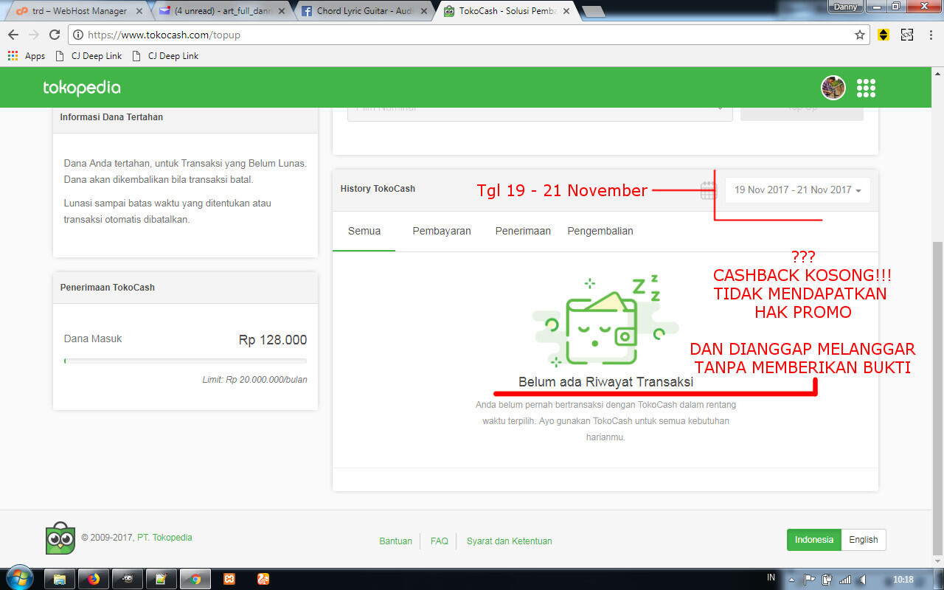944x590 pixels.
Task: Click the Tokopedia logo in header
Action: [82, 88]
